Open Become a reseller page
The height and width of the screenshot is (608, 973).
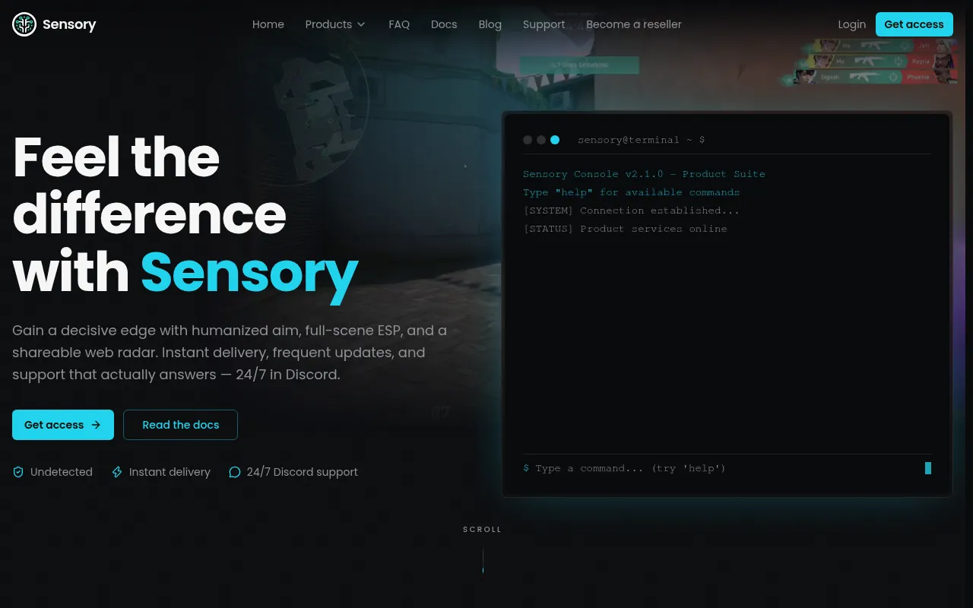(x=634, y=24)
